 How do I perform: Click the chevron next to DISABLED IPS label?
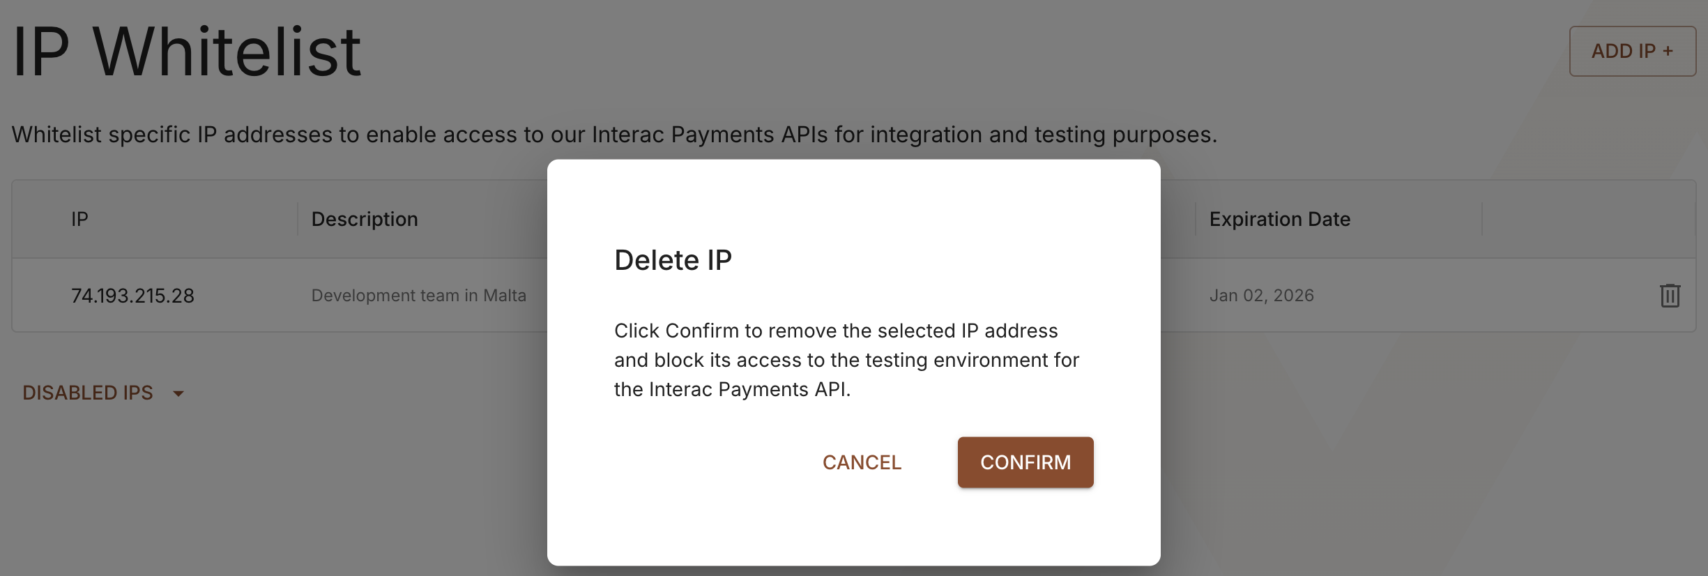pyautogui.click(x=179, y=394)
